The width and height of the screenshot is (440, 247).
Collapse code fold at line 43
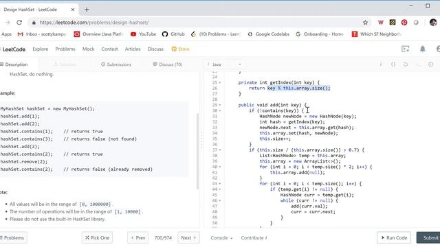click(220, 184)
